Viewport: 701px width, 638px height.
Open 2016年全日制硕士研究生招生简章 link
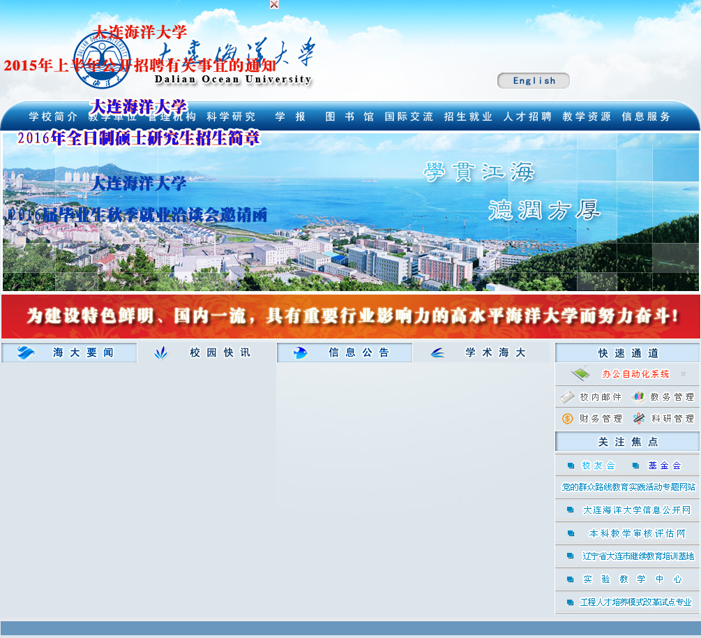coord(139,138)
